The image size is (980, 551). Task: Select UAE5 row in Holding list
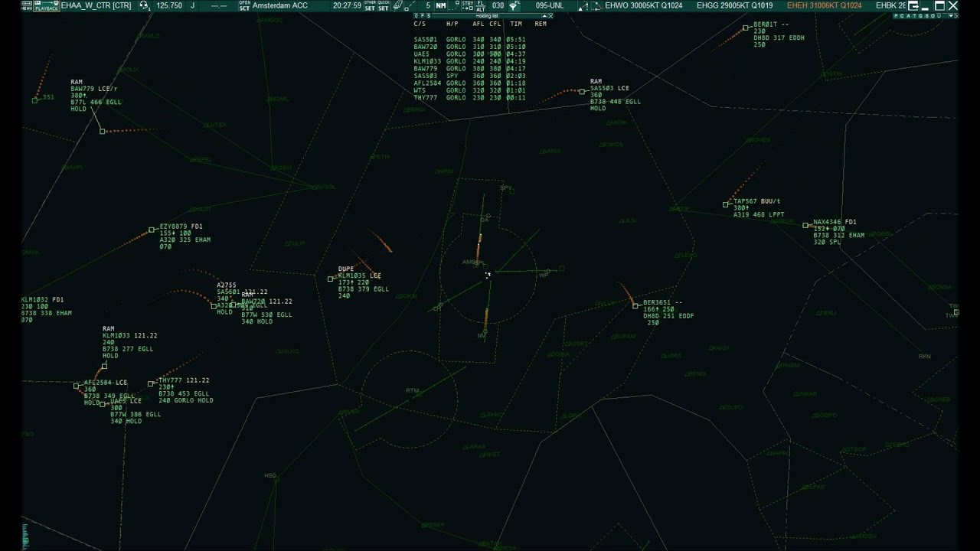tap(469, 54)
